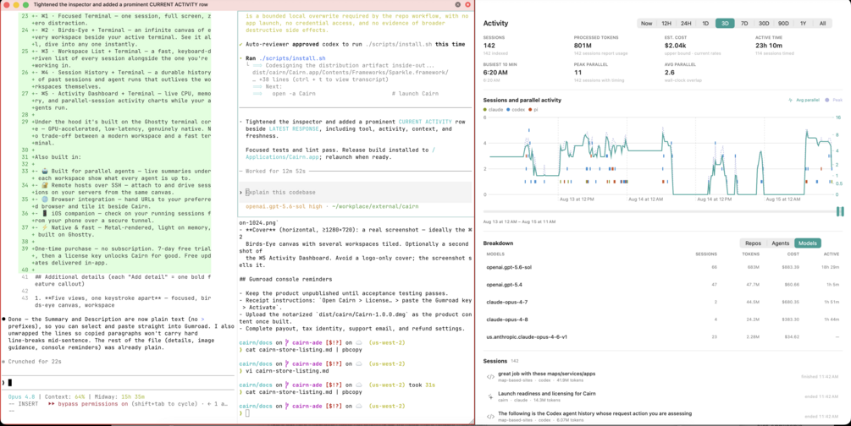The width and height of the screenshot is (851, 426).
Task: Select the 30D time range
Action: 764,24
